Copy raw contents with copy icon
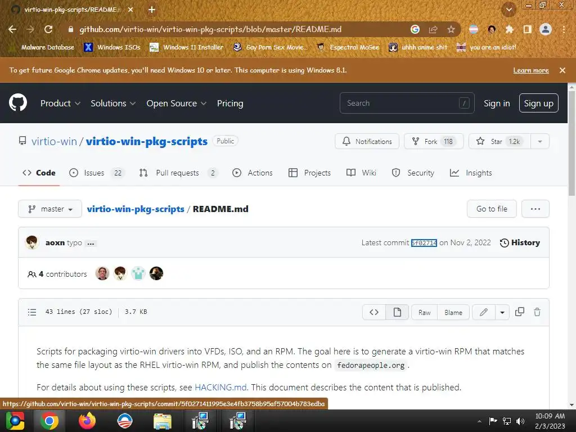Screen dimensions: 576x432 click(519, 312)
